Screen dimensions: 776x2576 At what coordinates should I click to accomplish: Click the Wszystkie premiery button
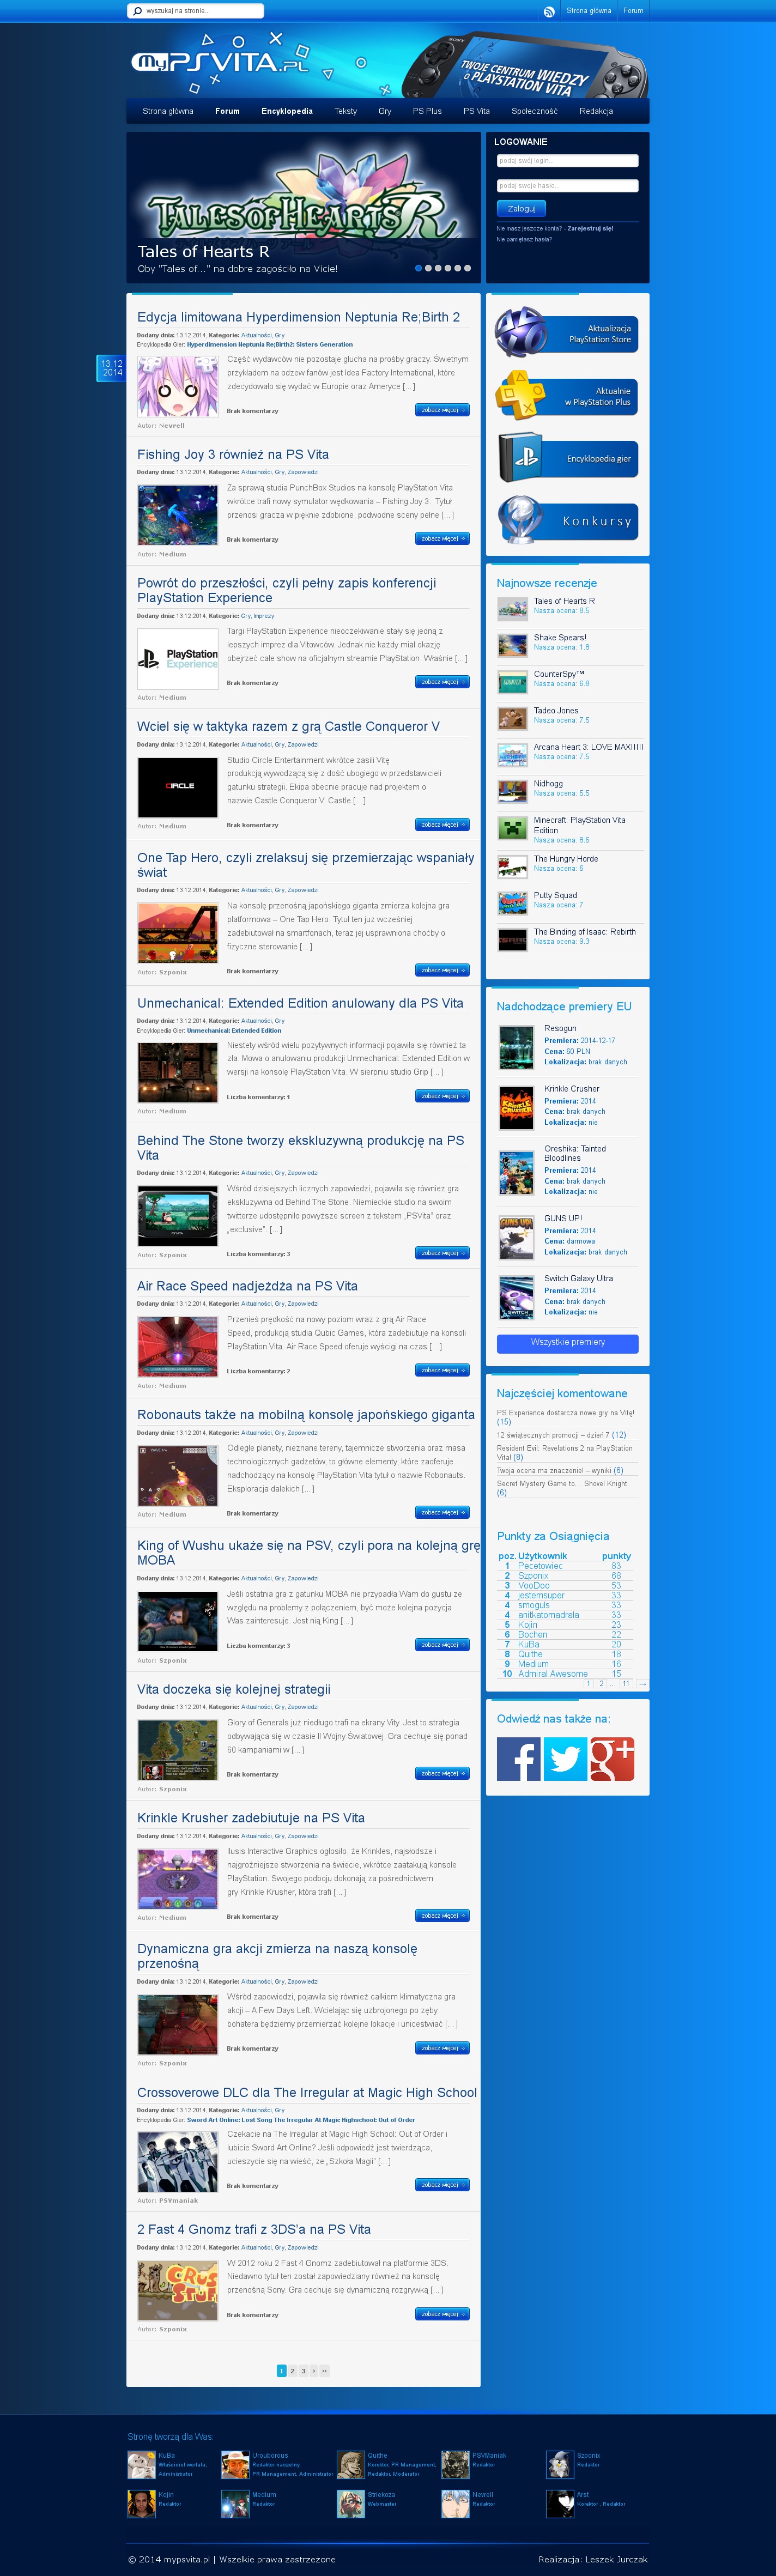pyautogui.click(x=567, y=1342)
